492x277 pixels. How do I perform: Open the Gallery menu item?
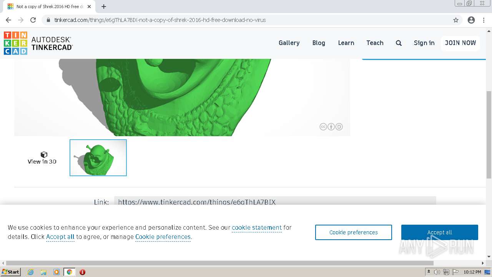click(289, 43)
